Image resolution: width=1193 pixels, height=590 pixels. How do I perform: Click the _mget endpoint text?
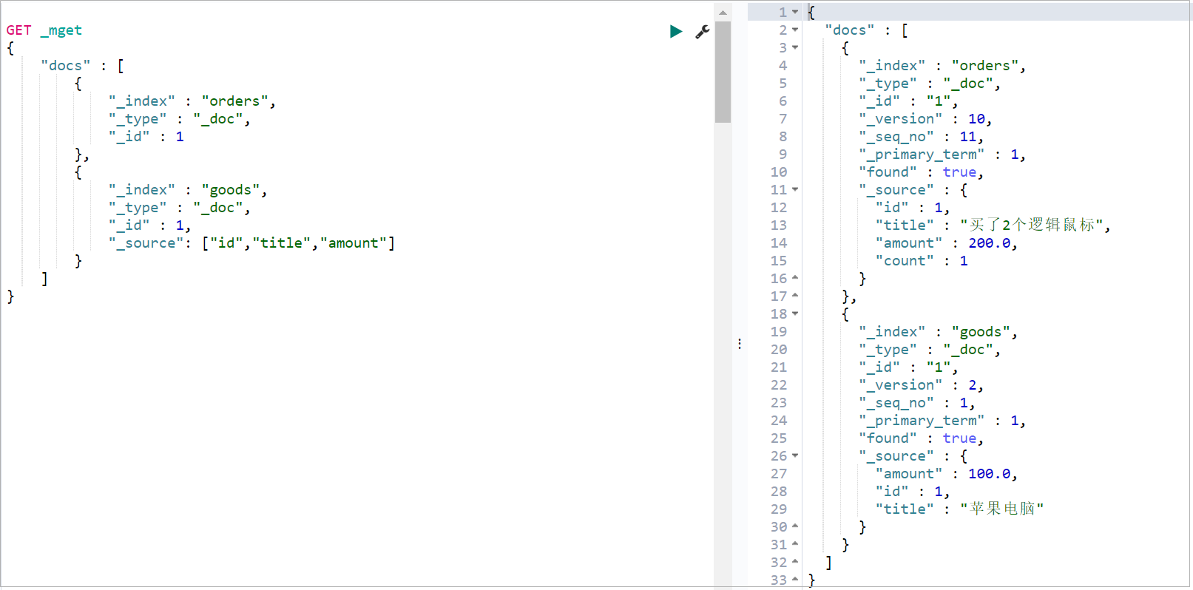coord(61,30)
